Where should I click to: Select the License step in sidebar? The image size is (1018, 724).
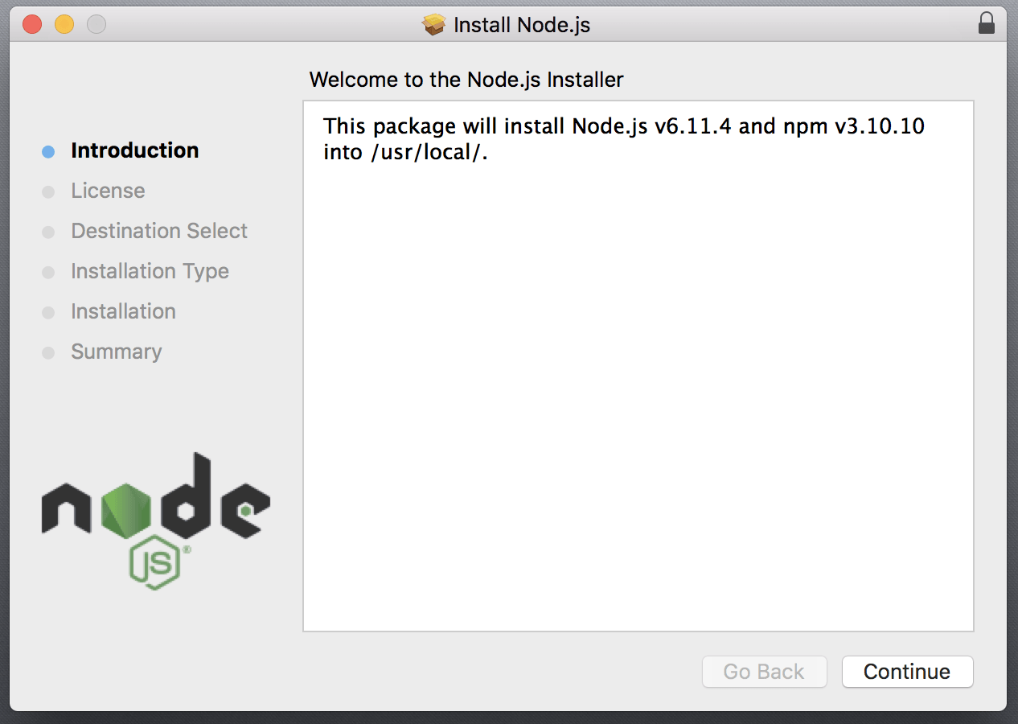(108, 191)
